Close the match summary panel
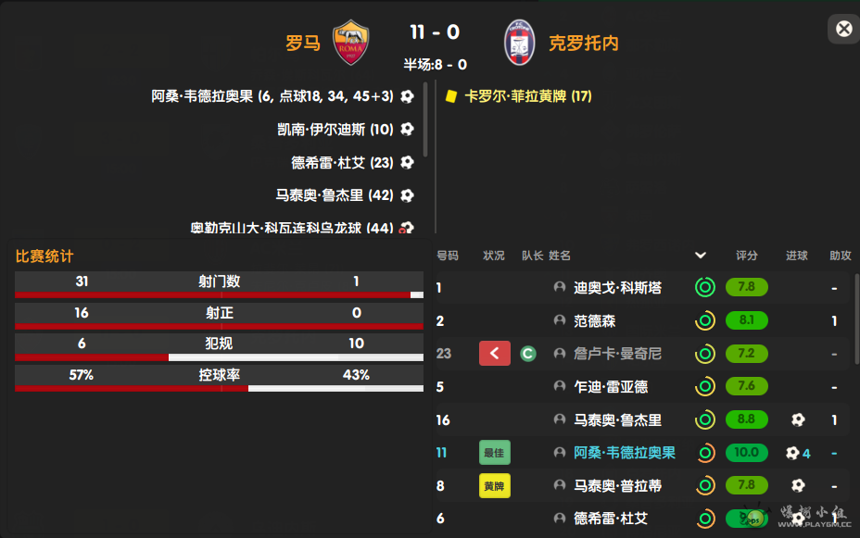This screenshot has height=538, width=860. [843, 29]
